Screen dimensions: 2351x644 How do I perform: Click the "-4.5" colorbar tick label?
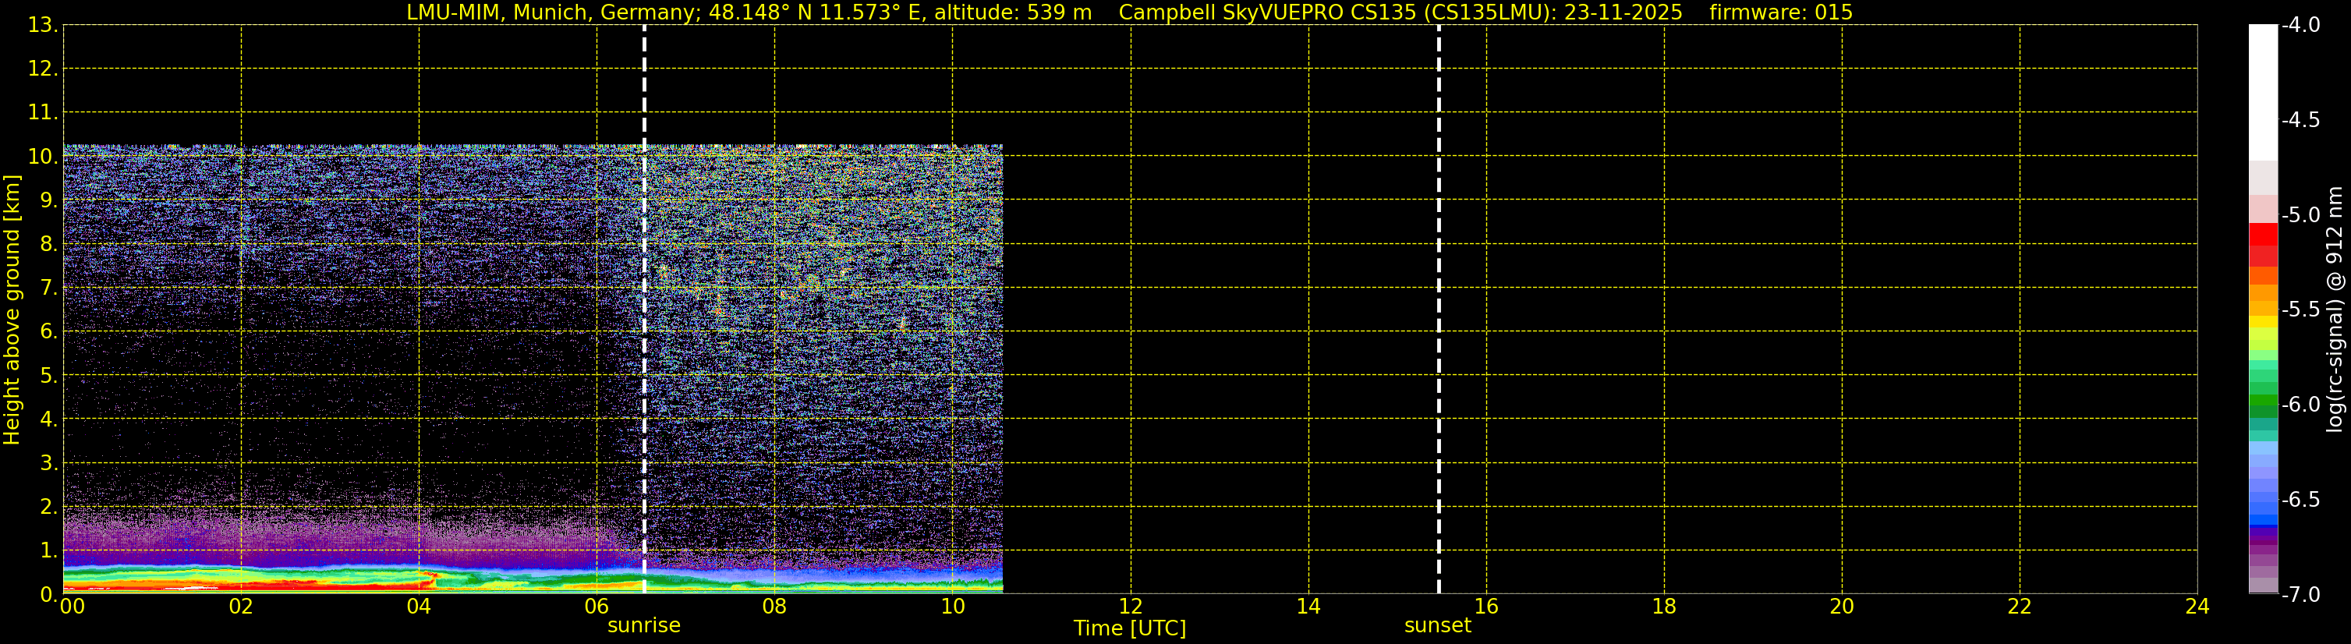click(2300, 120)
